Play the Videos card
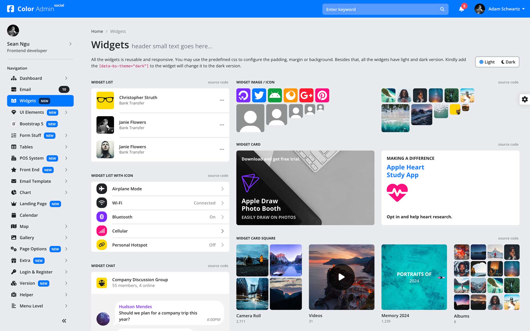 341,277
